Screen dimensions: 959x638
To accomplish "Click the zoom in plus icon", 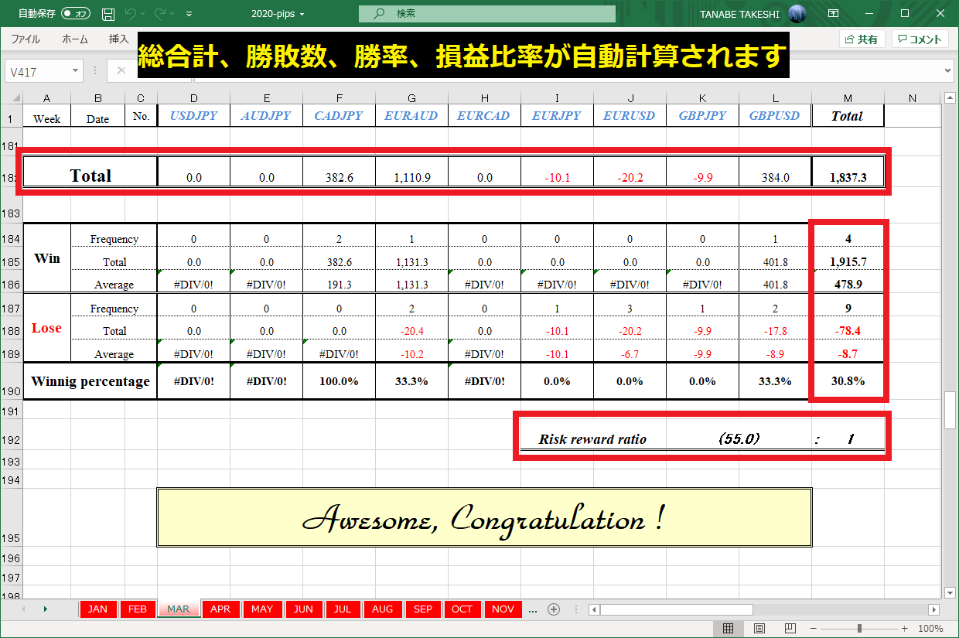I will [x=904, y=629].
